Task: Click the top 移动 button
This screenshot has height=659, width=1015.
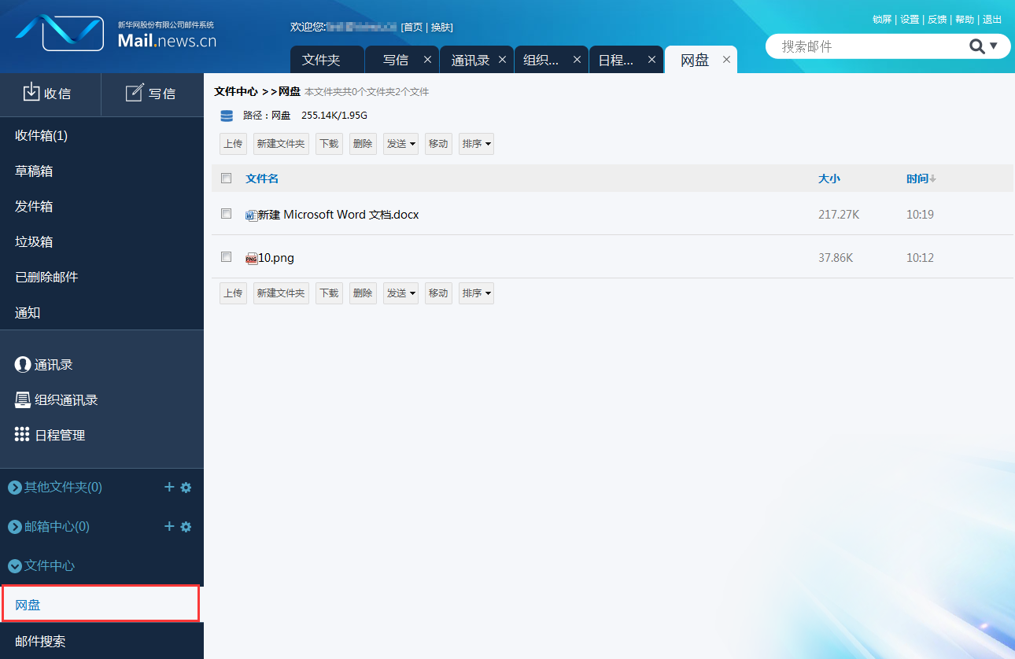Action: [x=438, y=144]
